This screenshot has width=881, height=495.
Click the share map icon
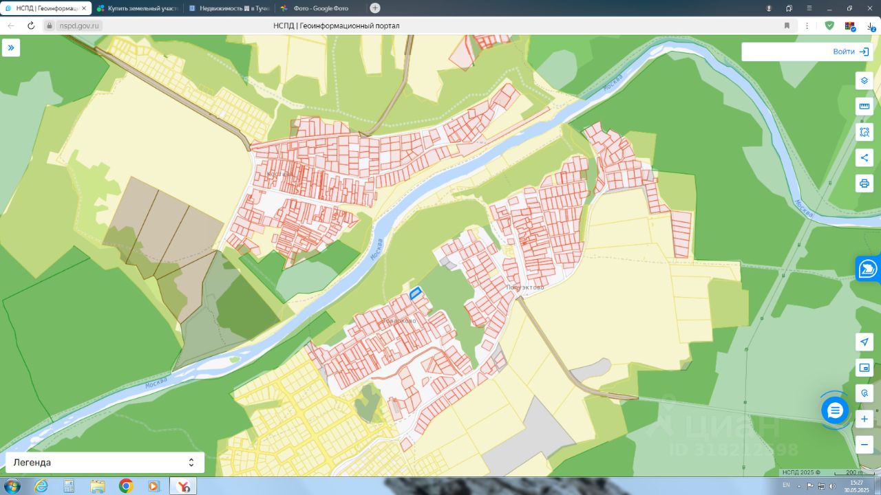864,157
